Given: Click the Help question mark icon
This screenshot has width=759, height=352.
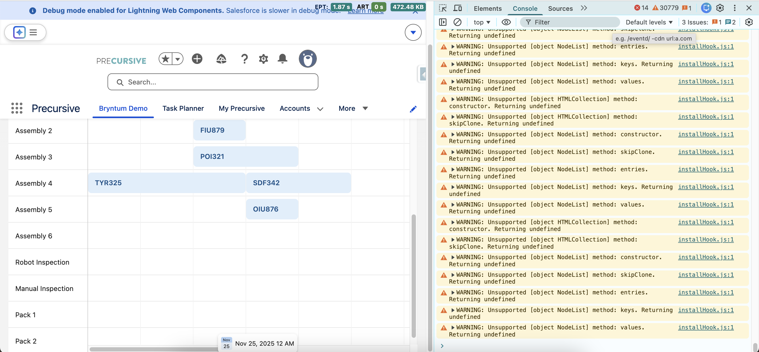Looking at the screenshot, I should tap(244, 59).
